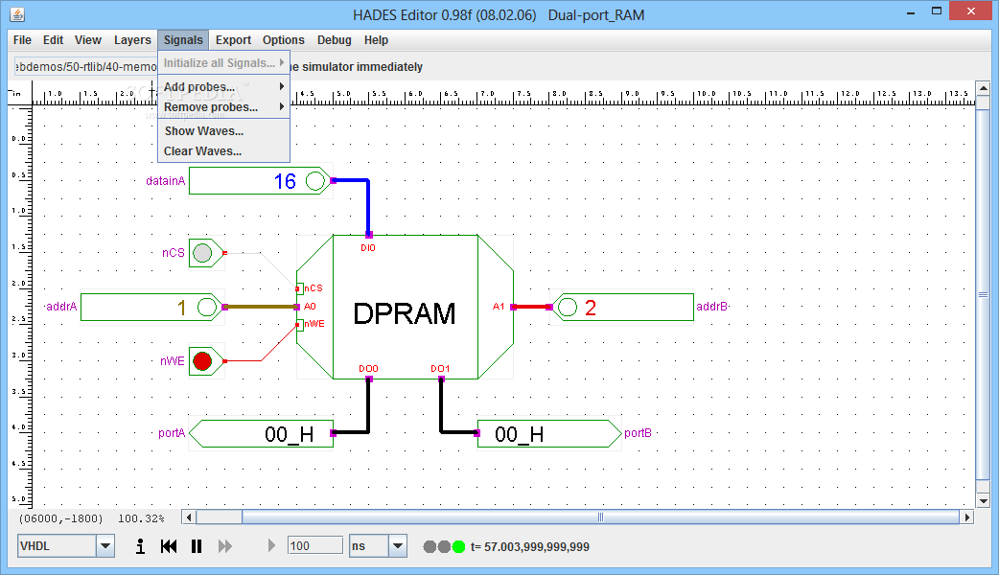Viewport: 999px width, 575px height.
Task: Click the single-step run arrow
Action: [271, 545]
